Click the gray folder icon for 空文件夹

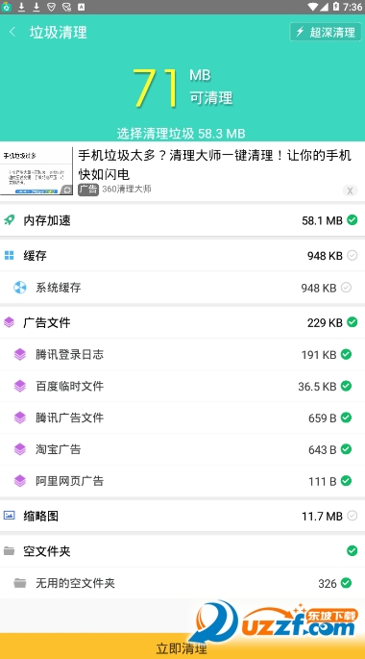pyautogui.click(x=10, y=550)
